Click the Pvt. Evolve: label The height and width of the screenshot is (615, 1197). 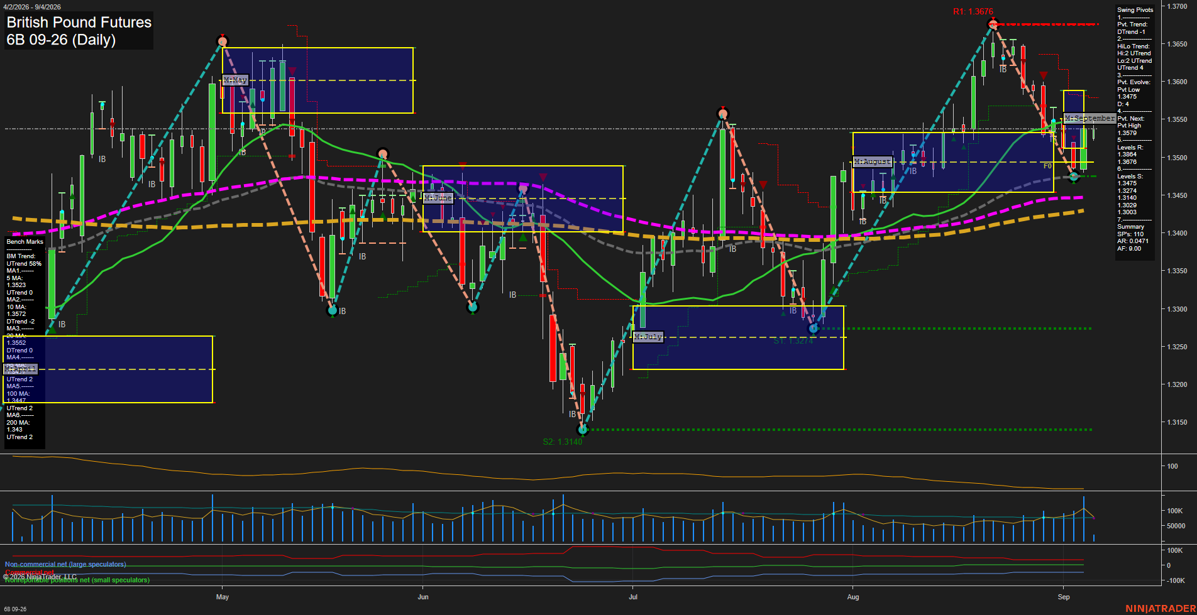pyautogui.click(x=1134, y=82)
